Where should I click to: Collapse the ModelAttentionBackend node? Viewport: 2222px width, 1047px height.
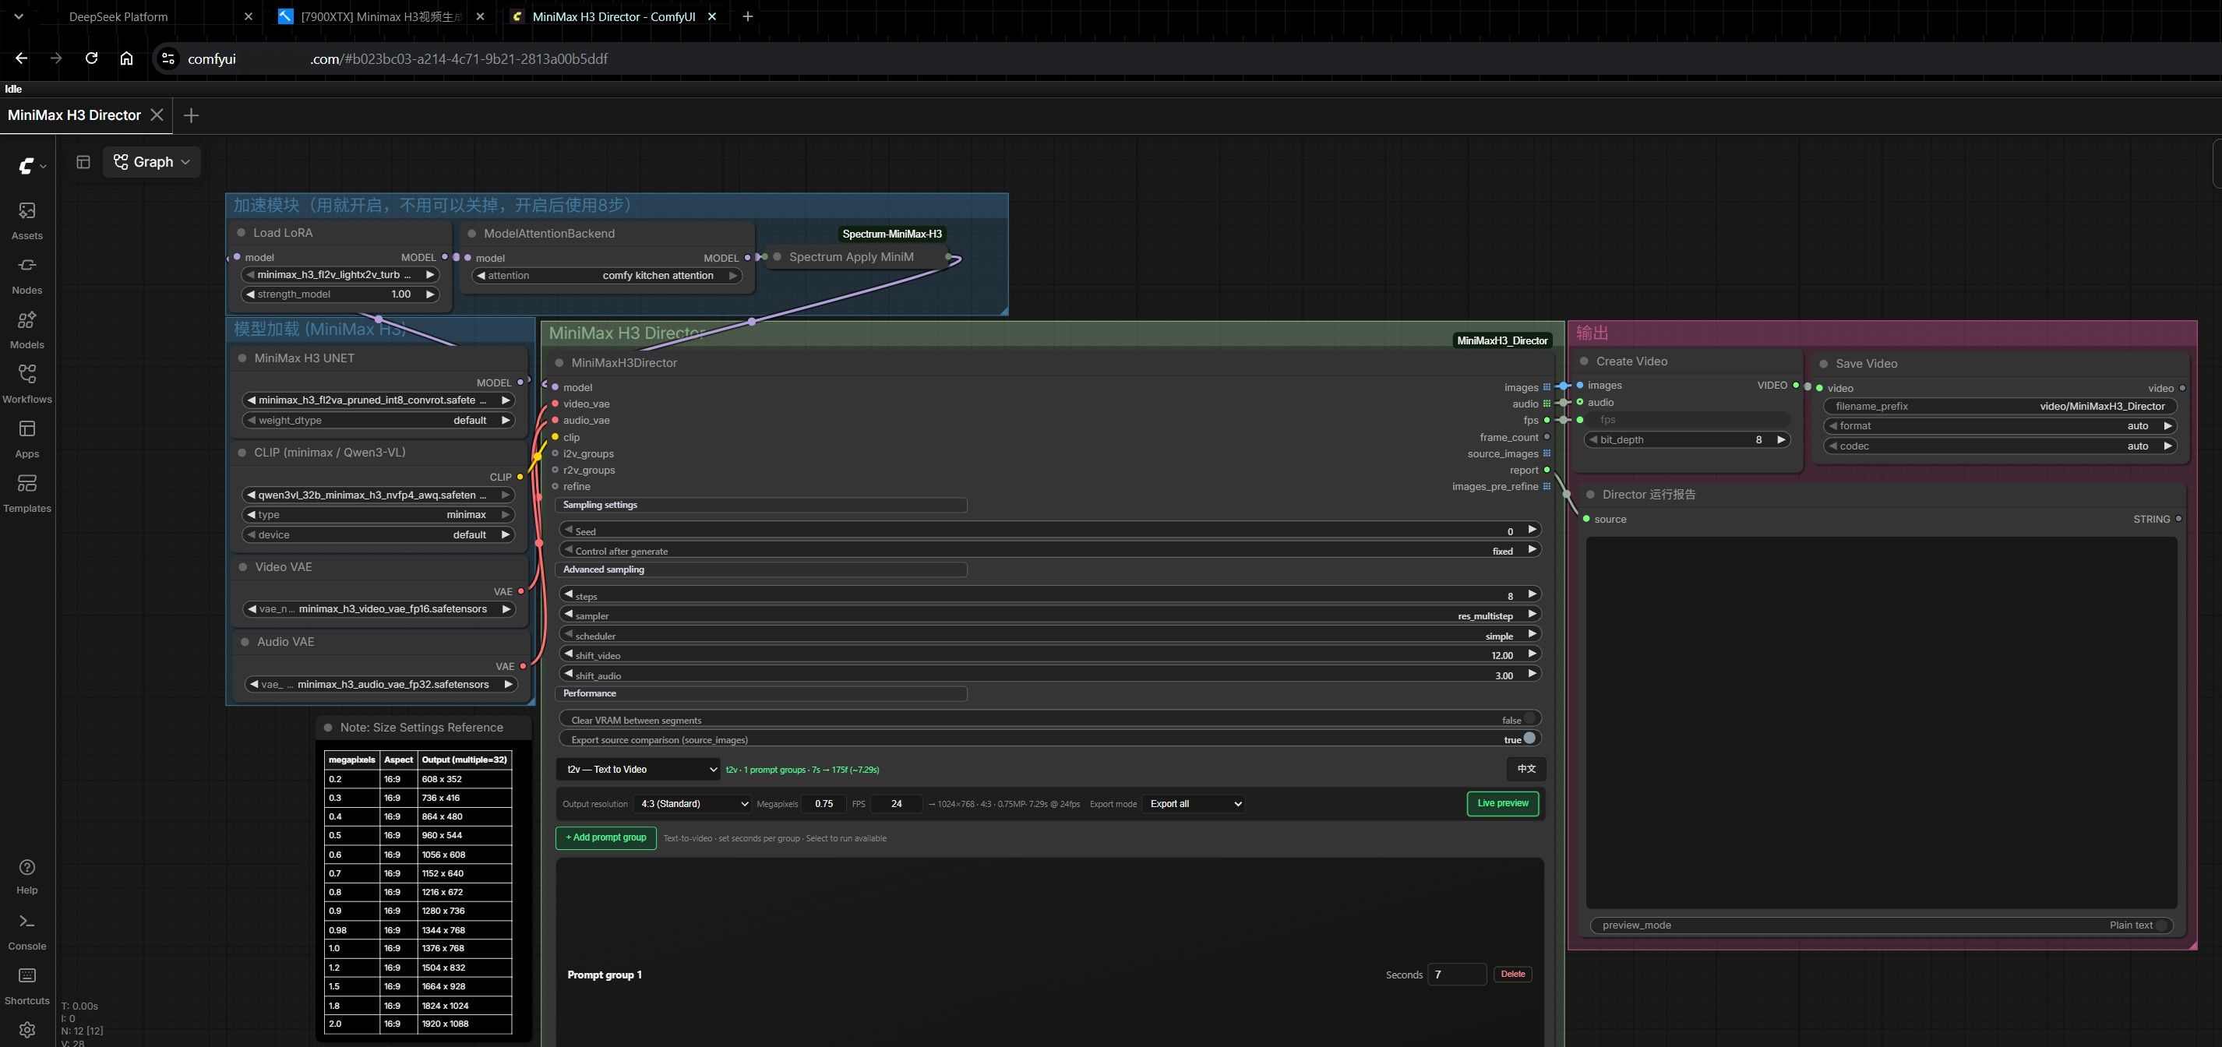tap(472, 234)
